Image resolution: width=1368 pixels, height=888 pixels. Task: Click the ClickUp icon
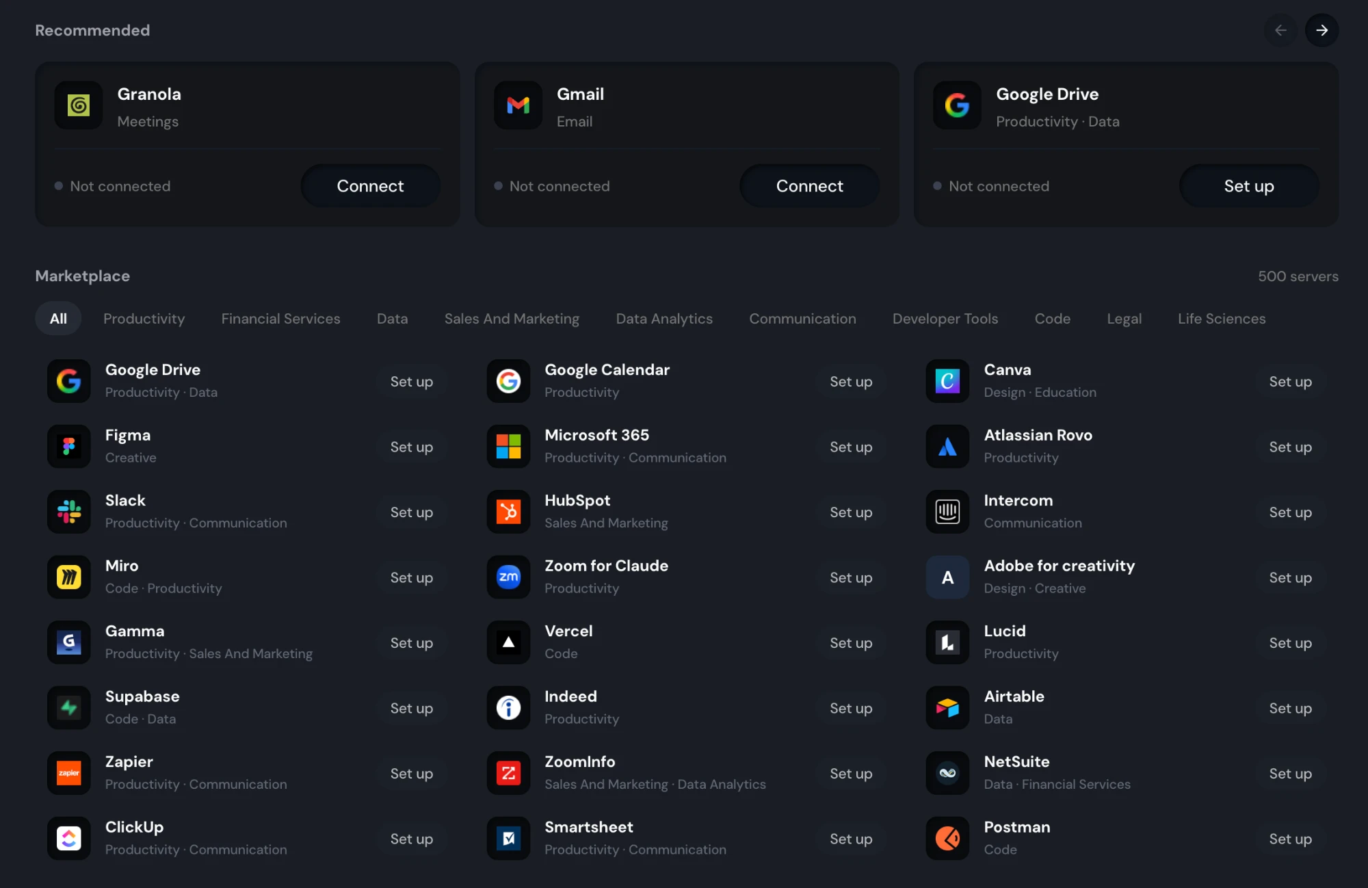[69, 838]
